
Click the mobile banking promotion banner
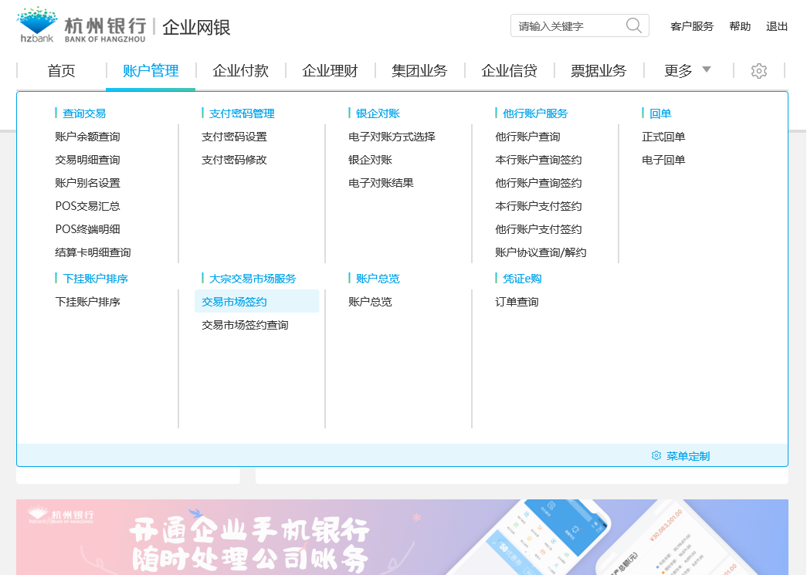(x=402, y=536)
